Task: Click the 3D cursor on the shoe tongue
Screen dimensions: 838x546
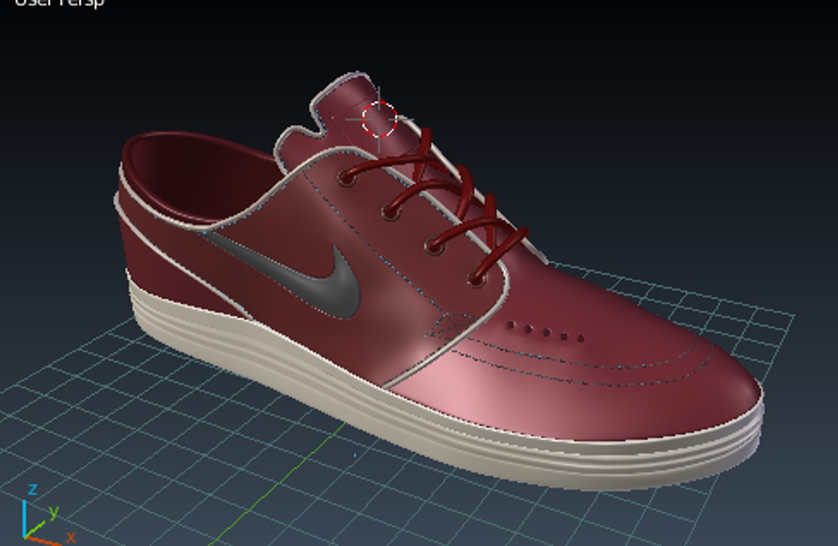Action: pos(379,120)
